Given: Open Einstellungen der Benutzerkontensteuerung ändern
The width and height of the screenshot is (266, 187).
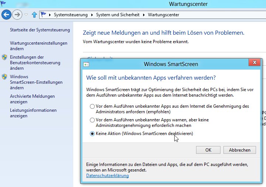Looking at the screenshot, I should pyautogui.click(x=35, y=63).
